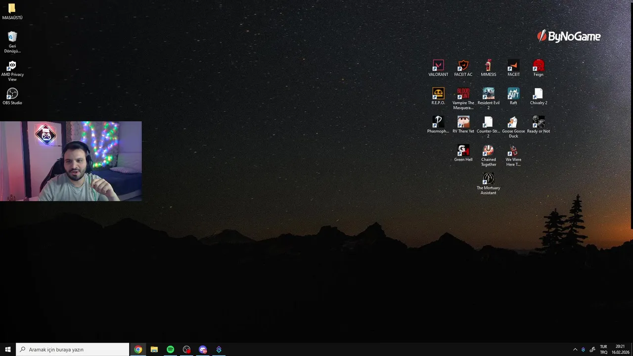The height and width of the screenshot is (356, 633).
Task: Select the VALORANT desktop shortcut
Action: [438, 68]
